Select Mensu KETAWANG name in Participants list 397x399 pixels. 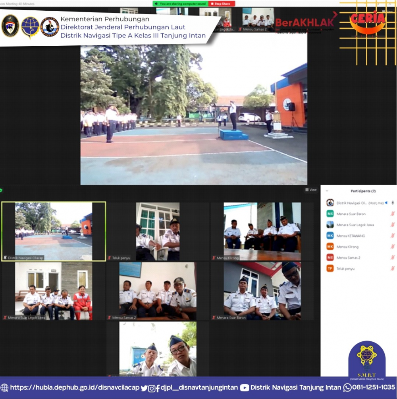(351, 236)
